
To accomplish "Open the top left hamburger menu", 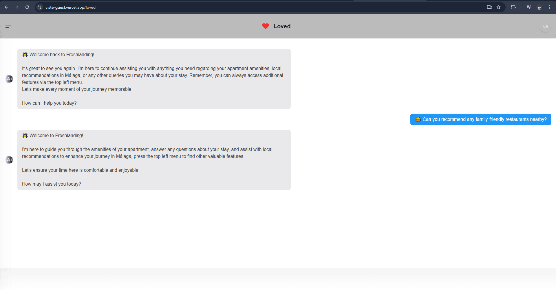I will click(x=8, y=26).
